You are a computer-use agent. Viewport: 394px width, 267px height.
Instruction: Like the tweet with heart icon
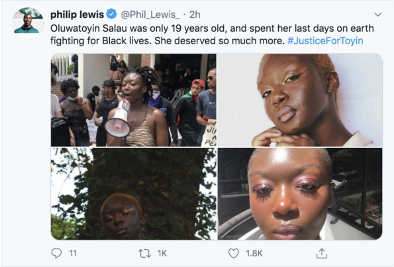[x=234, y=254]
